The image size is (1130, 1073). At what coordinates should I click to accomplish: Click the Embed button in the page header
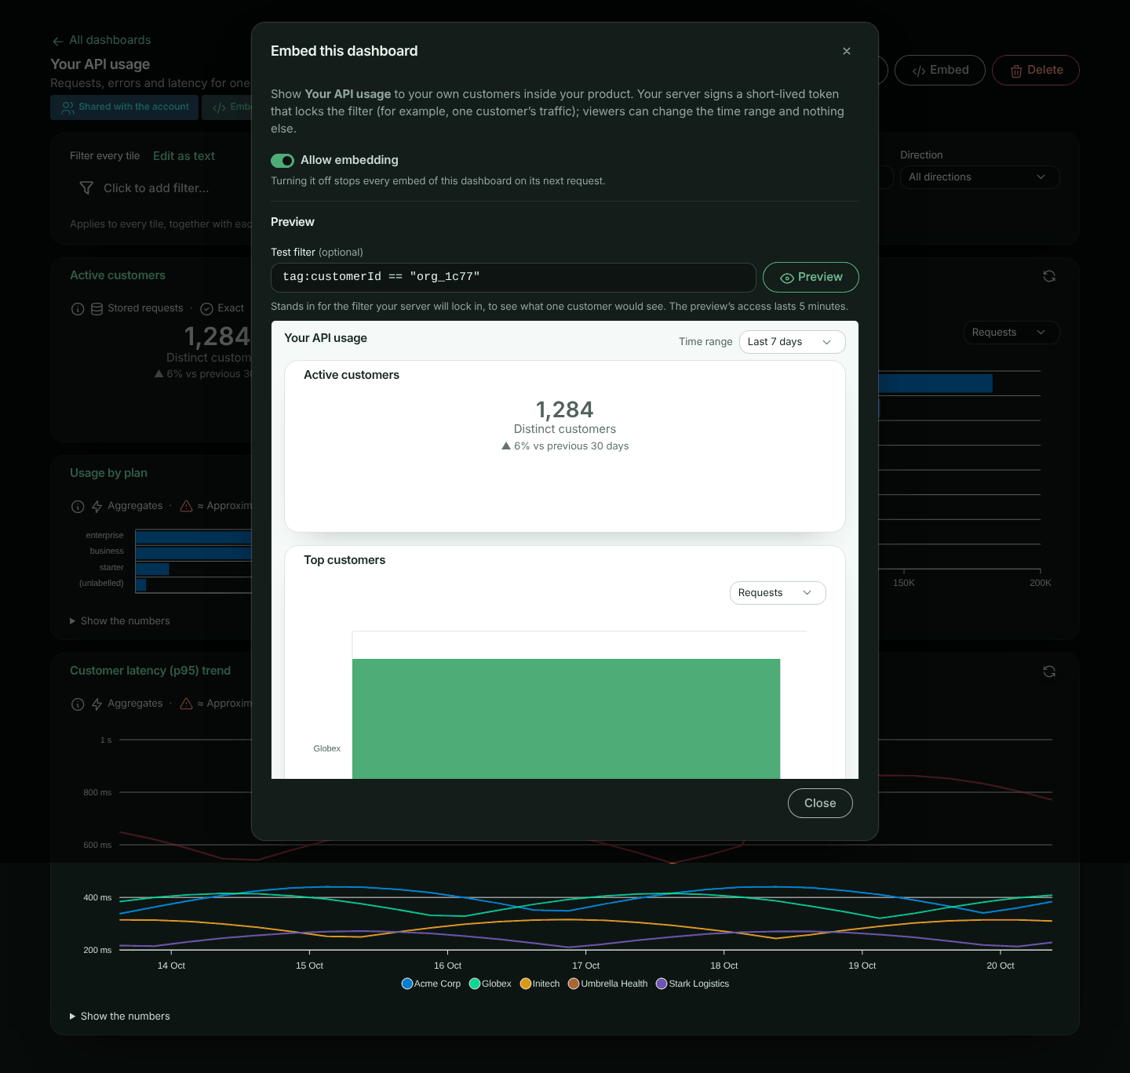click(x=940, y=71)
